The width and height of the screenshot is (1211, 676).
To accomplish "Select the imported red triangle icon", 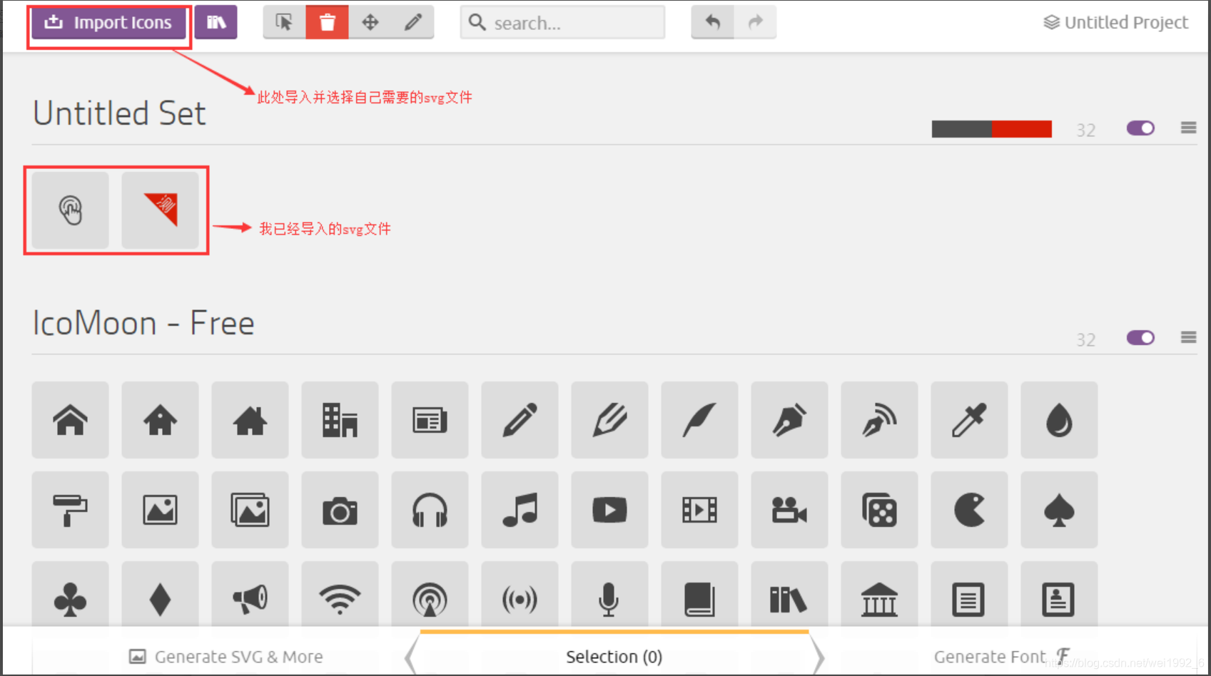I will tap(160, 210).
